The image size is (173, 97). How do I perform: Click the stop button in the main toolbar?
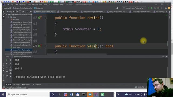(x=162, y=8)
